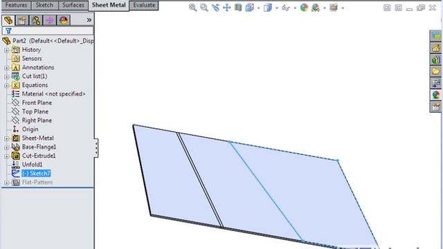Open the FeatureManager design tree tab
Image resolution: width=443 pixels, height=249 pixels.
pos(8,20)
